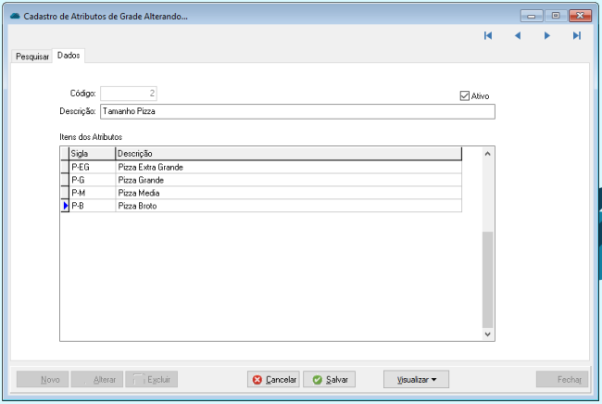Click the cloud app icon in title bar

(14, 16)
